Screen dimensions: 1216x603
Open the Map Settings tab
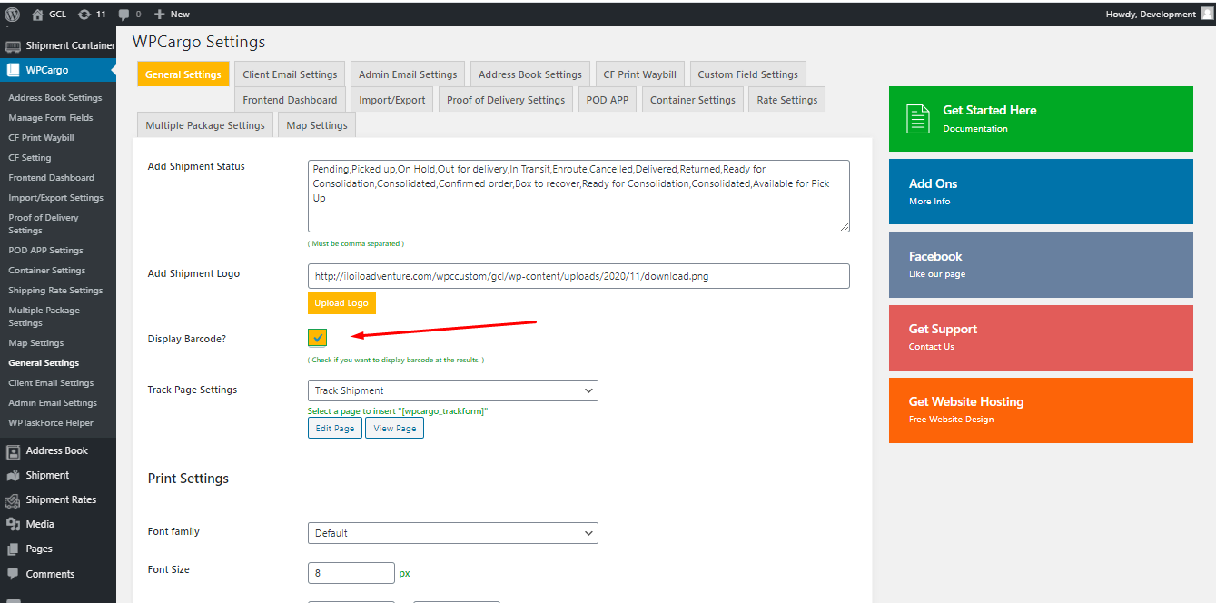coord(317,125)
